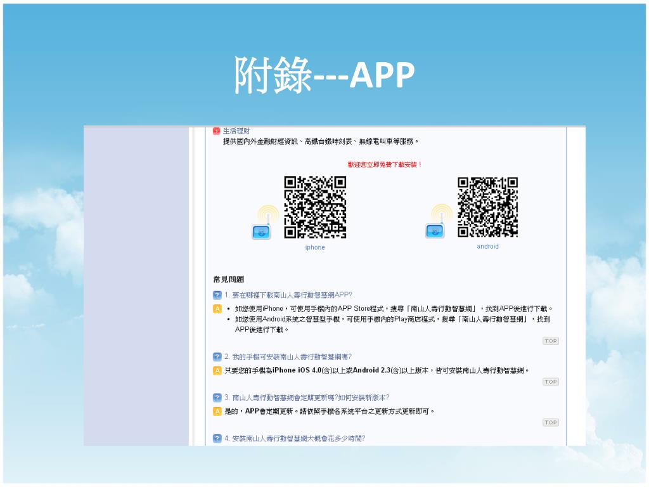The height and width of the screenshot is (487, 649).
Task: Click the iPhone QR code image
Action: pos(315,207)
